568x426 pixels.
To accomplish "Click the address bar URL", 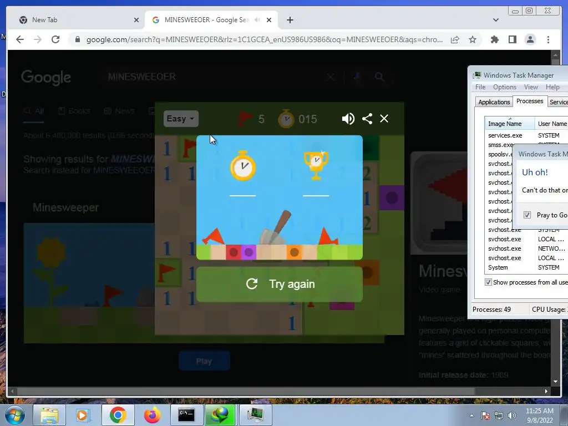I will (x=265, y=39).
